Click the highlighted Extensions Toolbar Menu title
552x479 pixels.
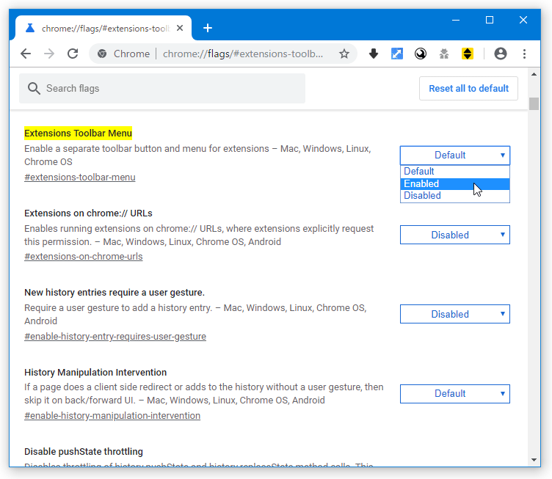point(78,134)
